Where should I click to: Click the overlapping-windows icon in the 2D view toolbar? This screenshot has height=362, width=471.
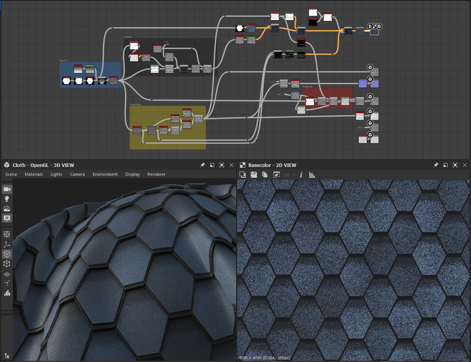[x=243, y=175]
